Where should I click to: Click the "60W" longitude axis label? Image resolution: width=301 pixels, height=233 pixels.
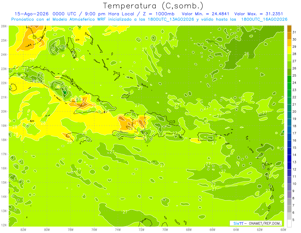[x=283, y=229]
